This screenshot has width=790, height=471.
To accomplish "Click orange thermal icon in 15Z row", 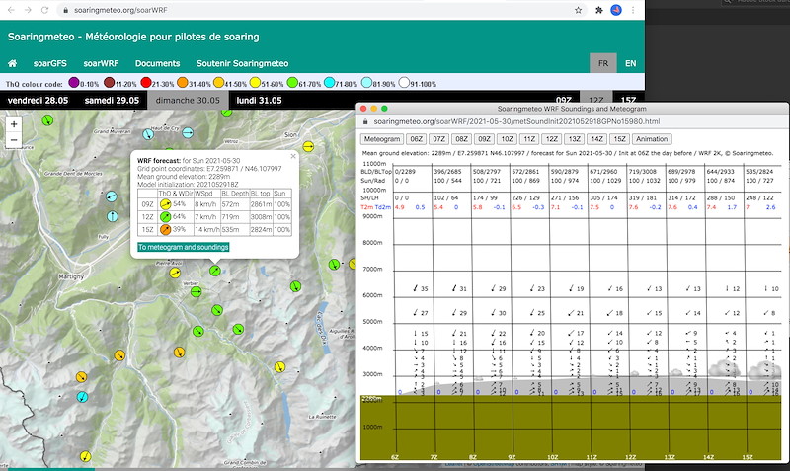I will 165,230.
